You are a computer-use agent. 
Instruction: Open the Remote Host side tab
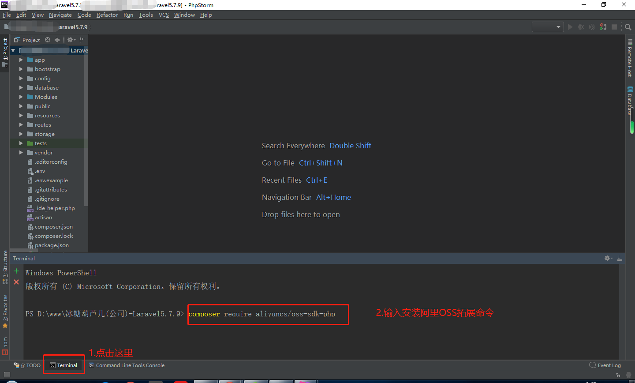coord(630,58)
